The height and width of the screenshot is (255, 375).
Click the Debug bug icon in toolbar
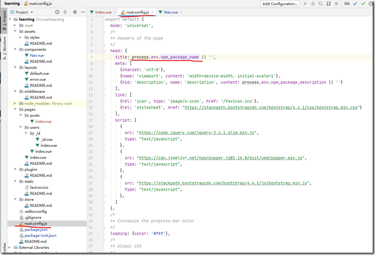313,3
